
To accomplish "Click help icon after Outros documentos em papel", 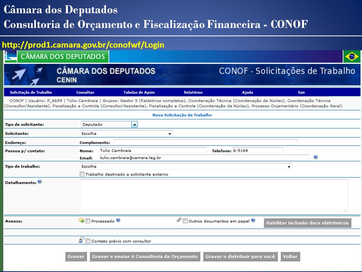I will pos(253,220).
